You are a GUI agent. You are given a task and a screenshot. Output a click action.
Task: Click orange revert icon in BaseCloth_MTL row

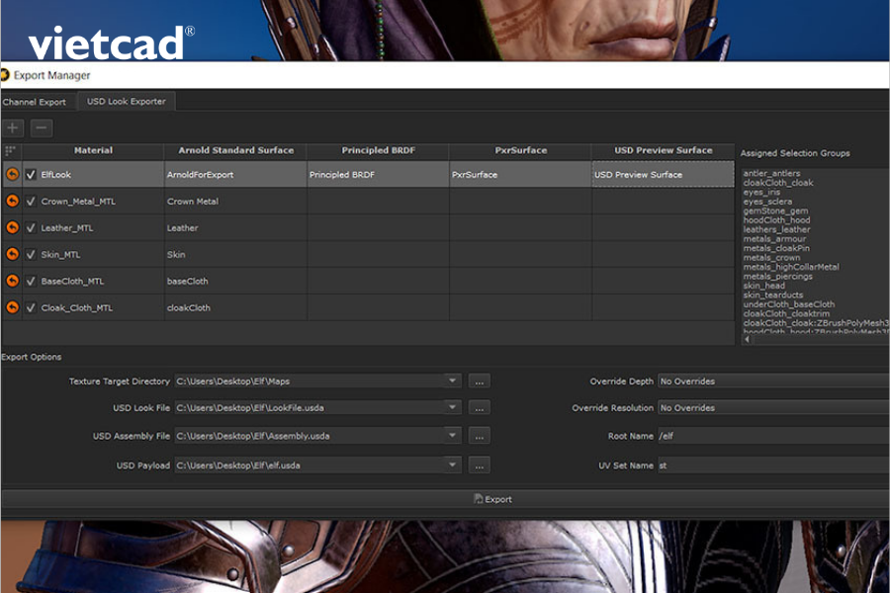point(12,281)
